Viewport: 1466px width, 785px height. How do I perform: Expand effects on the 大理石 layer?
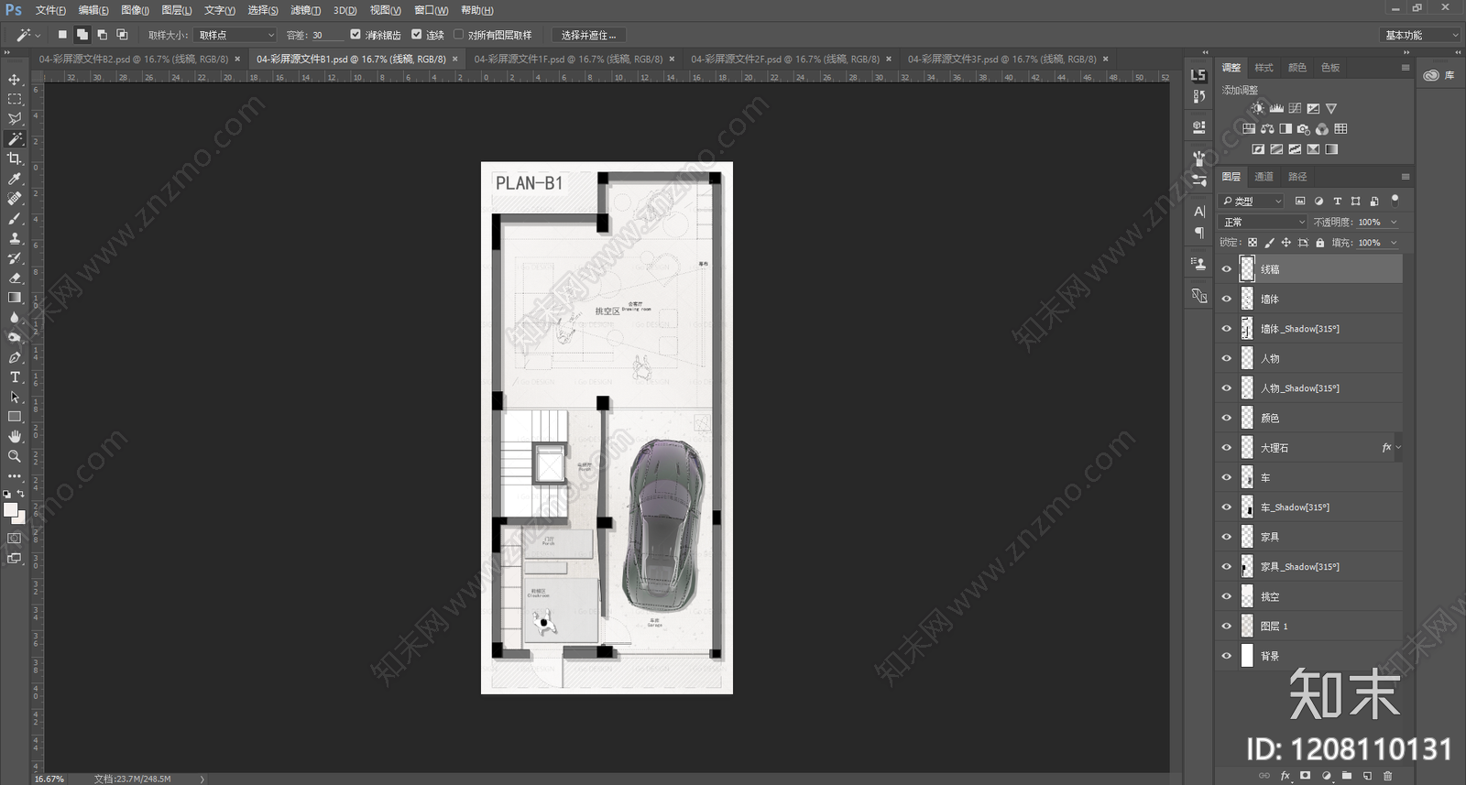pyautogui.click(x=1398, y=448)
